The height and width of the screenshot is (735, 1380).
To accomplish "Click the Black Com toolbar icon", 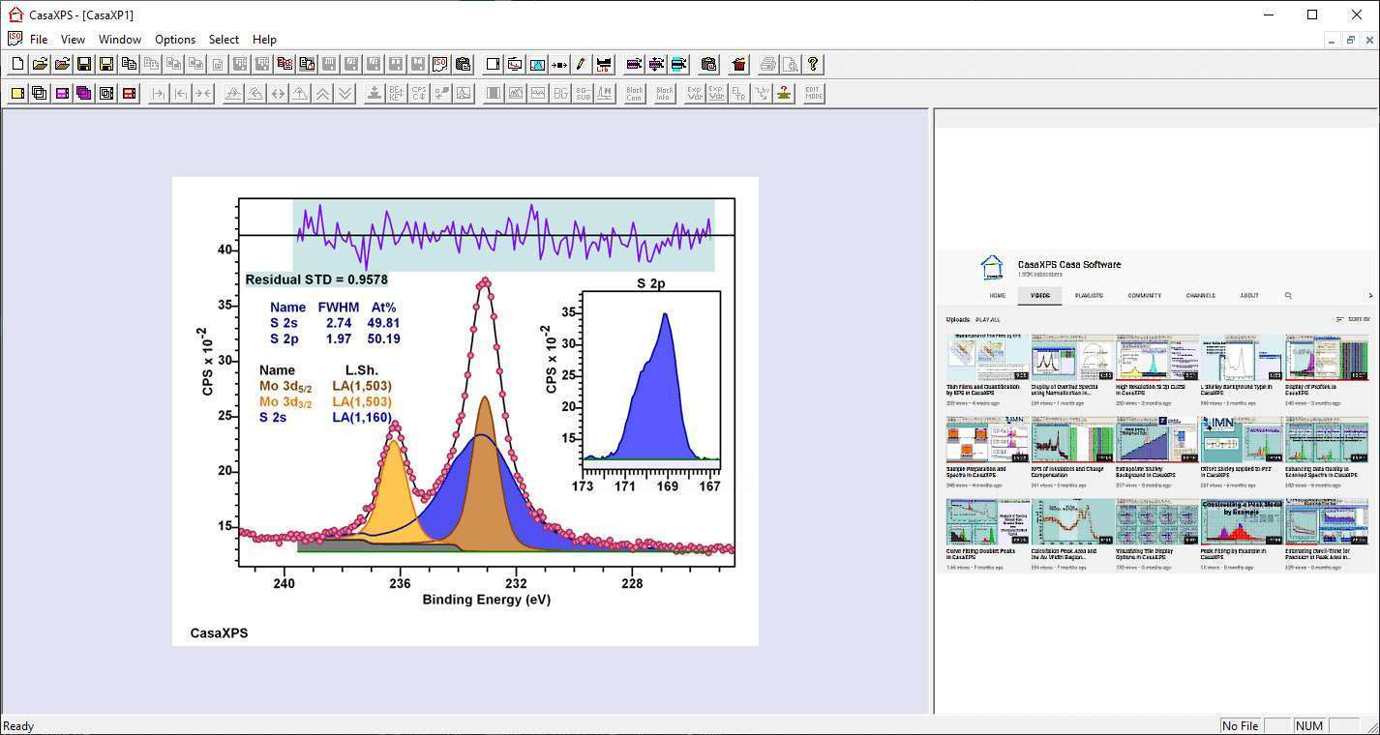I will click(634, 94).
